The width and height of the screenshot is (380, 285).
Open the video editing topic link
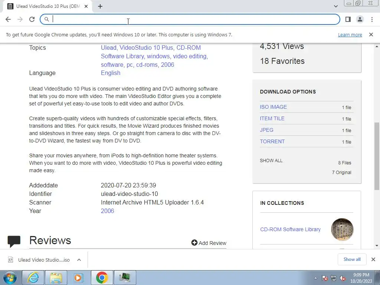point(190,56)
